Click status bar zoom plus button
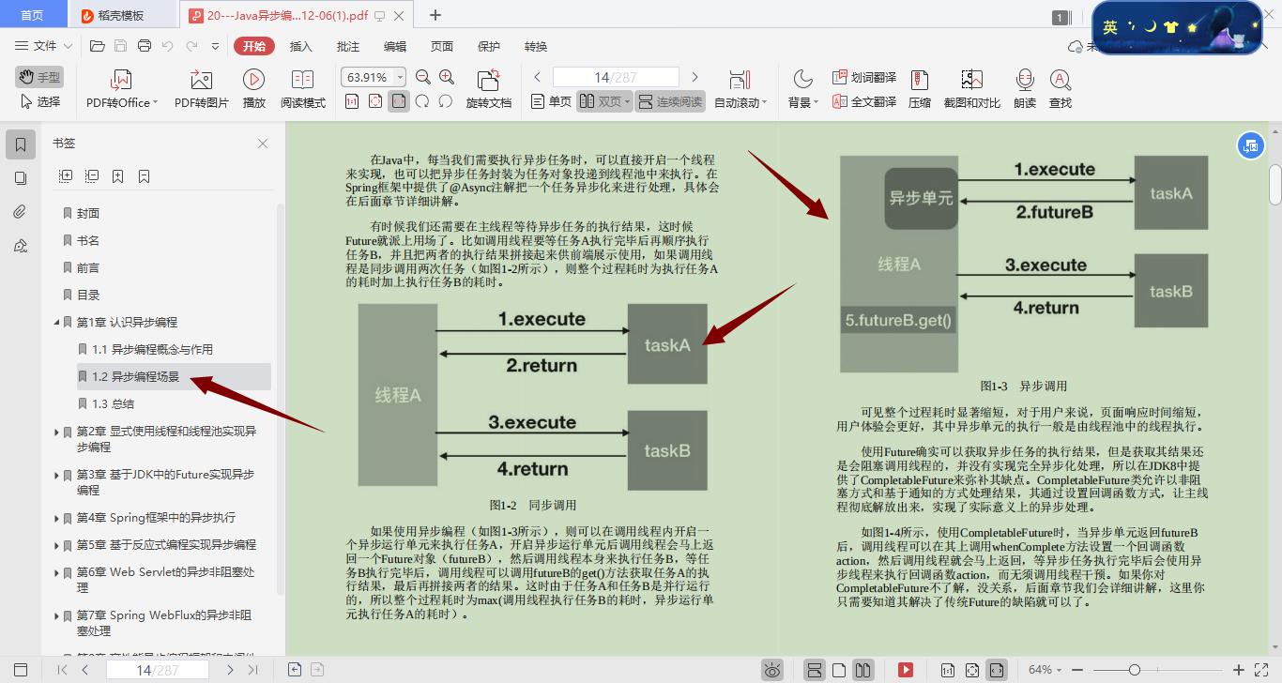This screenshot has height=683, width=1282. pos(1239,670)
